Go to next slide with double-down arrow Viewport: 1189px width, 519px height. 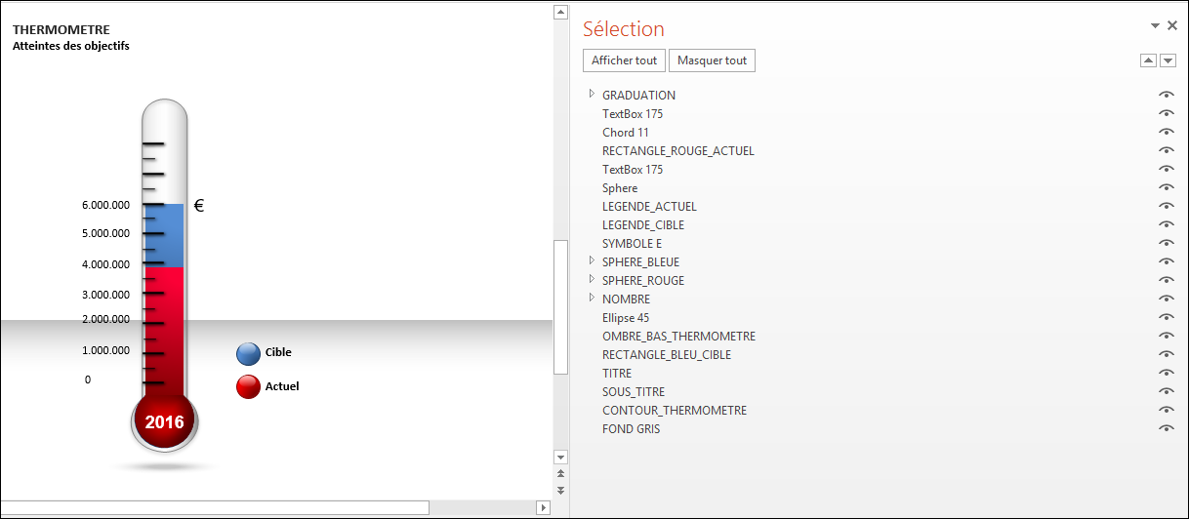click(x=560, y=490)
